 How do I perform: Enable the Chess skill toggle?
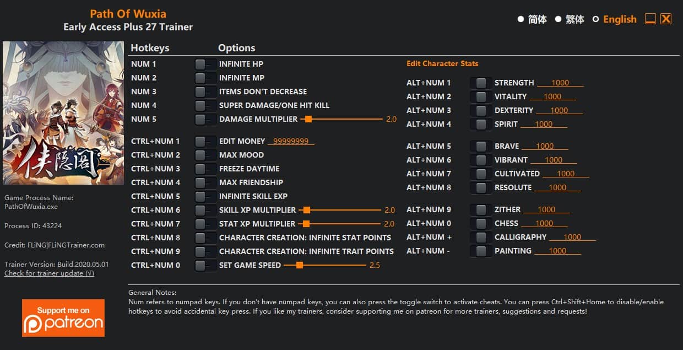[x=481, y=223]
